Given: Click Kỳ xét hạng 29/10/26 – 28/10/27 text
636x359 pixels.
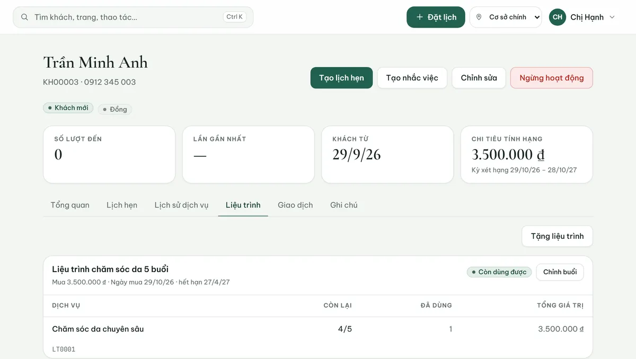Looking at the screenshot, I should pos(524,170).
